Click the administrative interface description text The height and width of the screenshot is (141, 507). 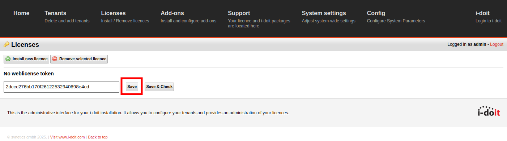point(148,113)
